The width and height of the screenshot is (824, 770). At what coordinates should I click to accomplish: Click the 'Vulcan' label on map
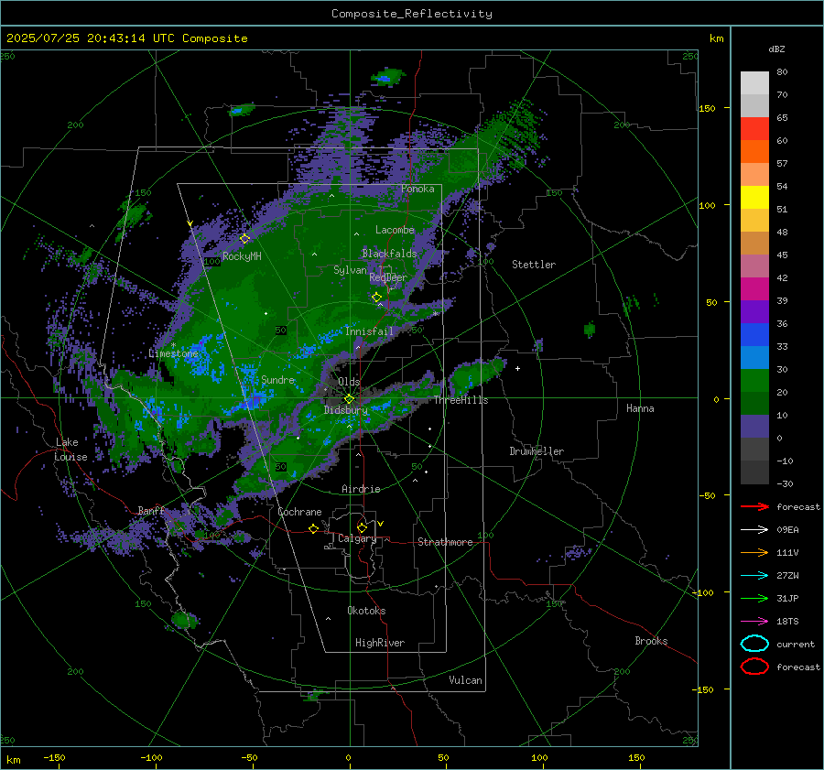[466, 680]
